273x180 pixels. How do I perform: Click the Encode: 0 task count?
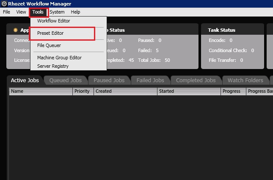tap(221, 40)
